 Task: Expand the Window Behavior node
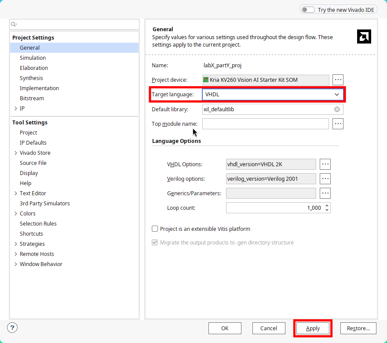(16, 264)
